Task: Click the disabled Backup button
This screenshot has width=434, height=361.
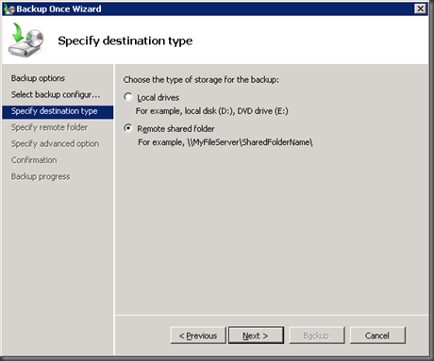Action: (x=316, y=336)
